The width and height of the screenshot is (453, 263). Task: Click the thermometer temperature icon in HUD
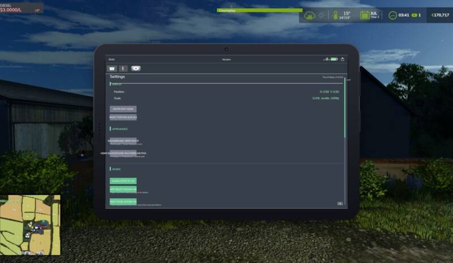(335, 15)
